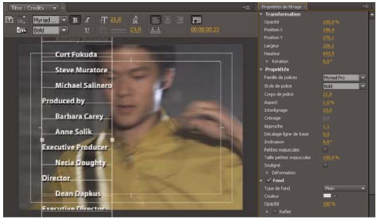This screenshot has height=218, width=376.
Task: Collapse the Transformation section
Action: [x=261, y=15]
